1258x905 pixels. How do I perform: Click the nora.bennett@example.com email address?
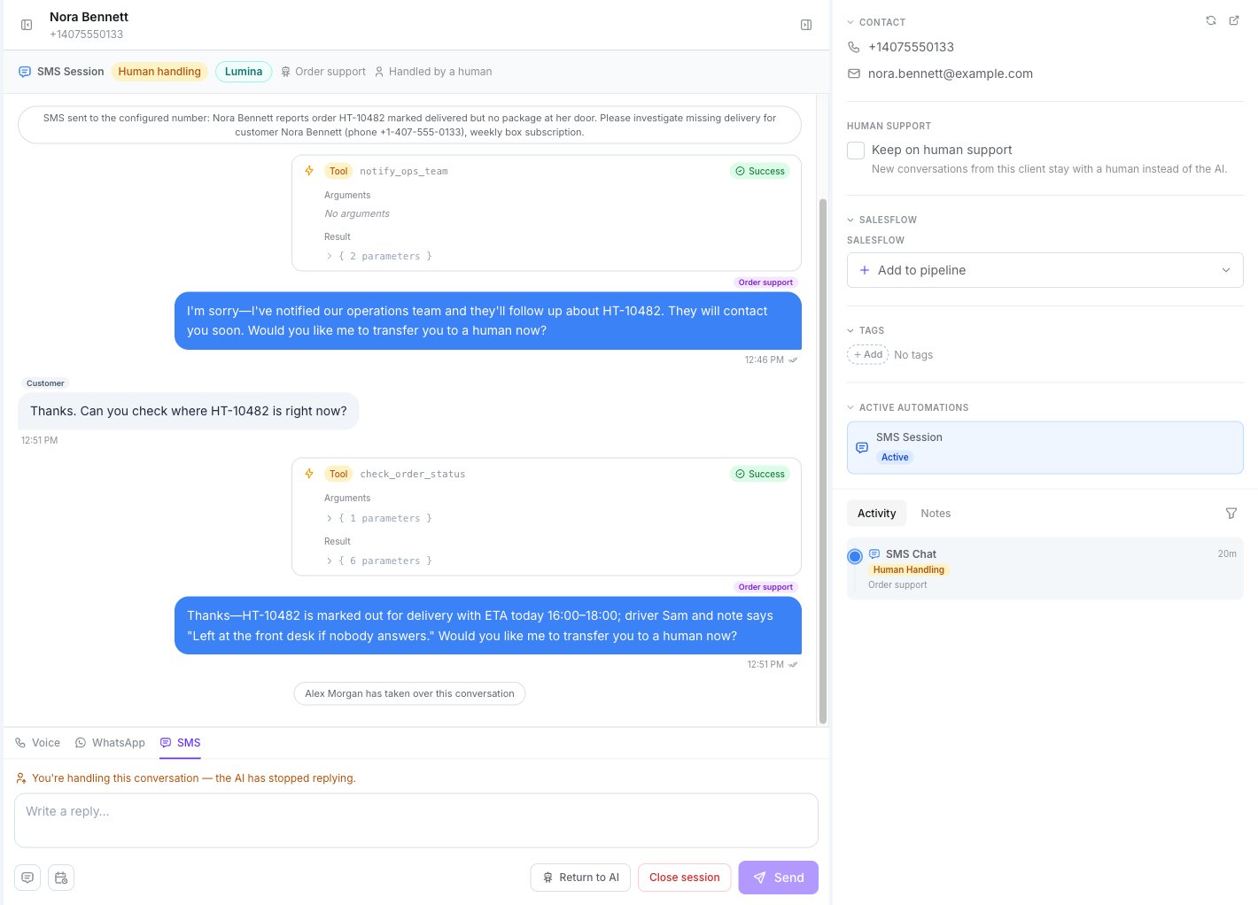(951, 73)
